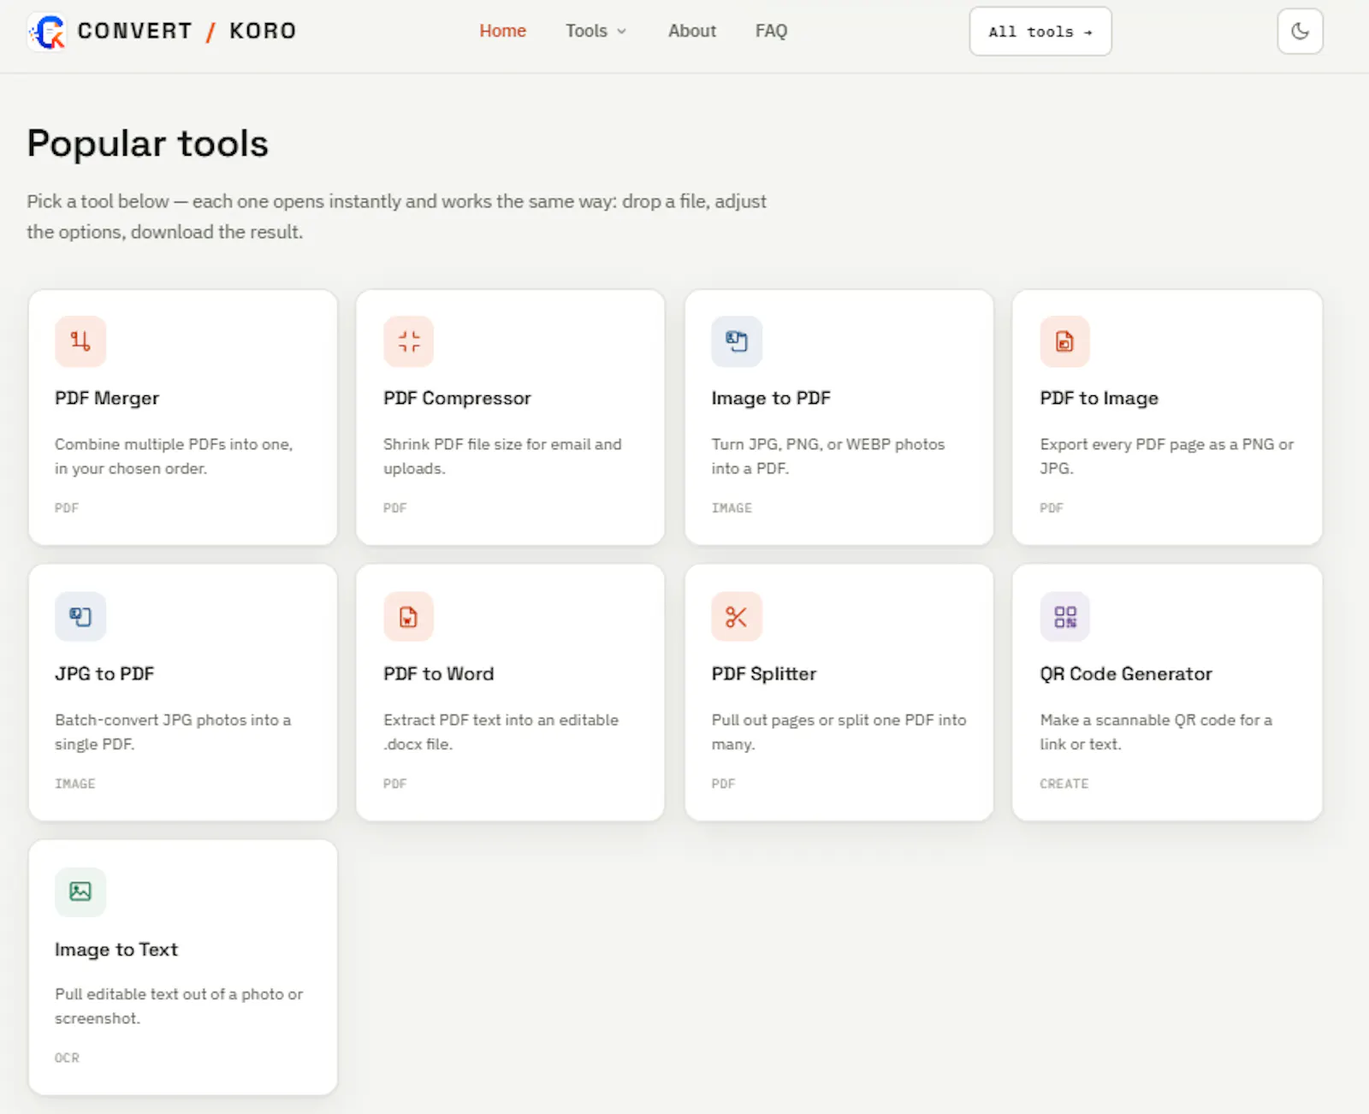Click the PDF tag on PDF Compressor card

coord(394,507)
